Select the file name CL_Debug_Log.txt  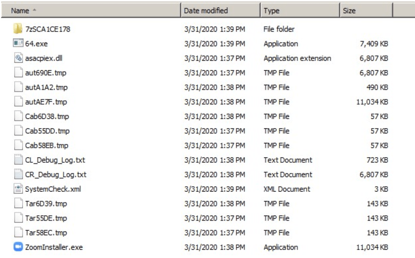pyautogui.click(x=55, y=160)
